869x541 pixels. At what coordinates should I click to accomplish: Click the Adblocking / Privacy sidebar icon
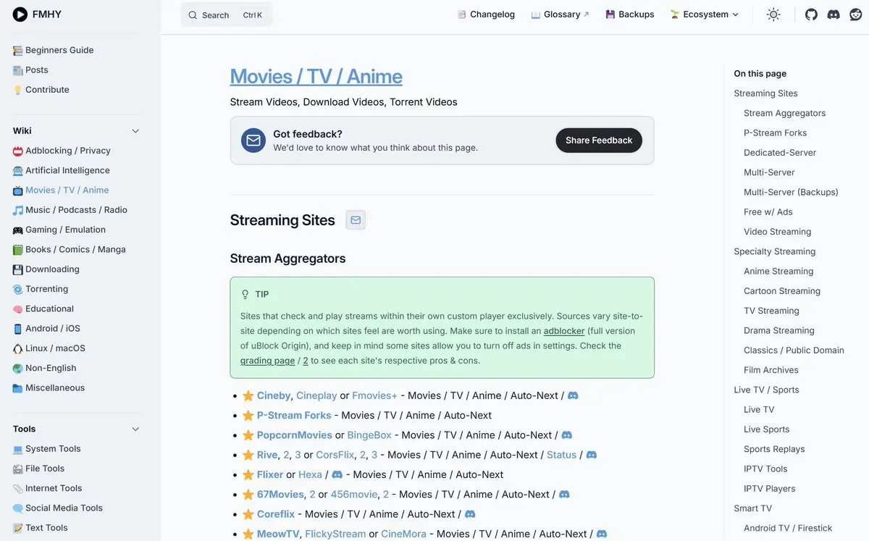click(18, 151)
